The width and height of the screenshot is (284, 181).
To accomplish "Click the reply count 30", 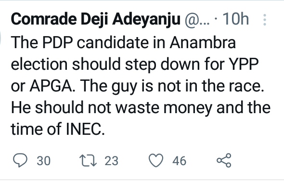I will 43,161.
